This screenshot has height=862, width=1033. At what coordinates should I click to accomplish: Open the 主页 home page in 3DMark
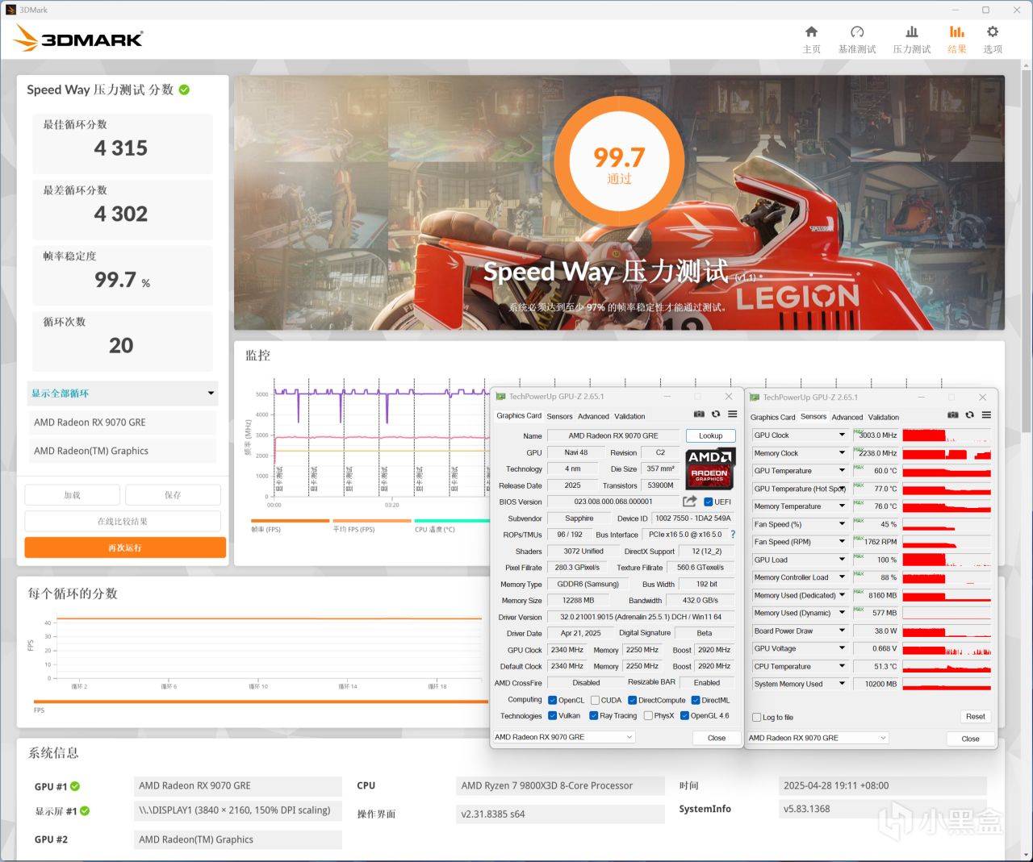pyautogui.click(x=811, y=39)
